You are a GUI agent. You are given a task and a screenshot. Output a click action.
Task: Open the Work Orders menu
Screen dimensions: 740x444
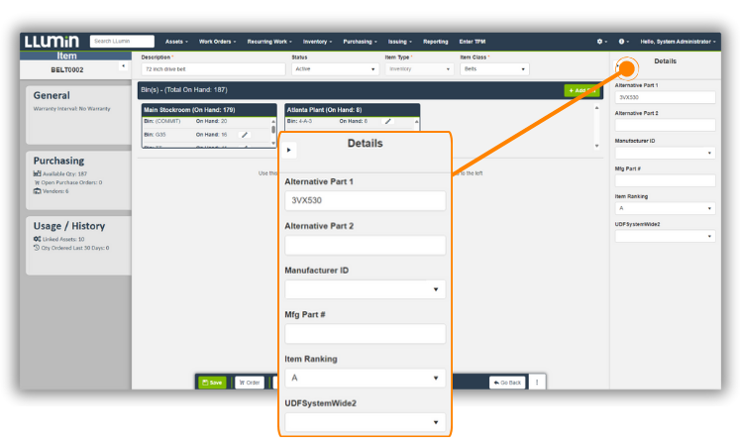tap(218, 42)
